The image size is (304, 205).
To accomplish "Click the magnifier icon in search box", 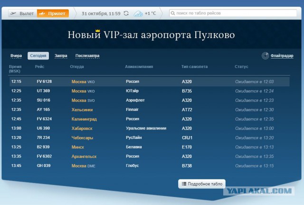I will point(172,13).
